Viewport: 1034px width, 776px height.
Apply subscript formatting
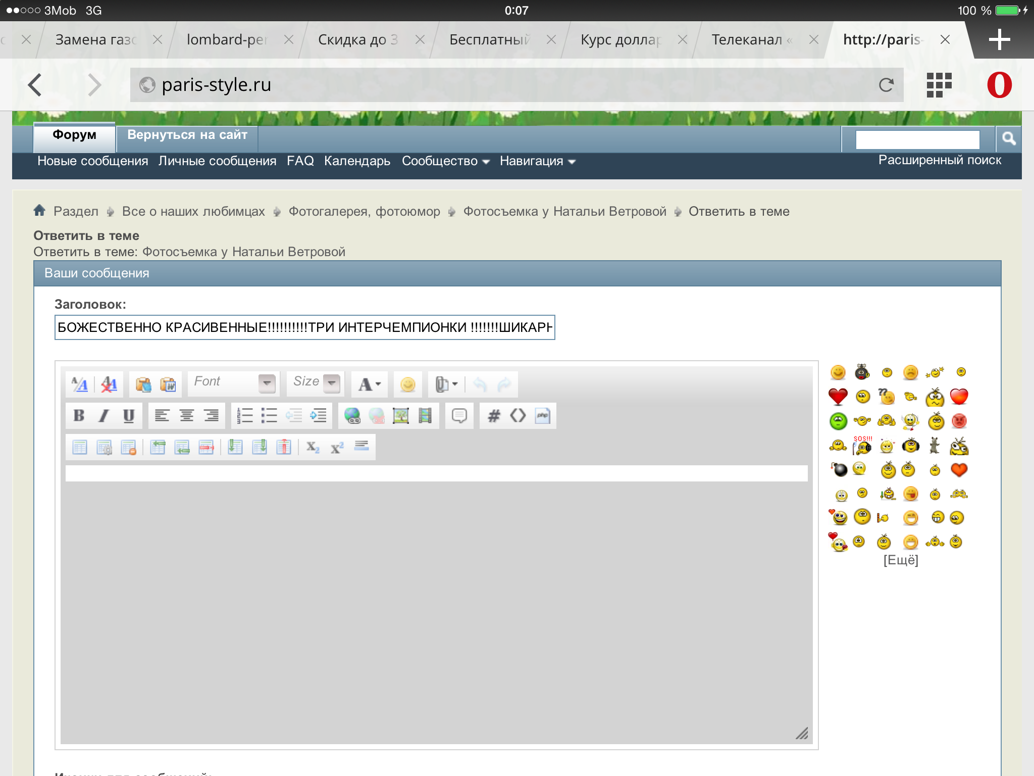(313, 447)
